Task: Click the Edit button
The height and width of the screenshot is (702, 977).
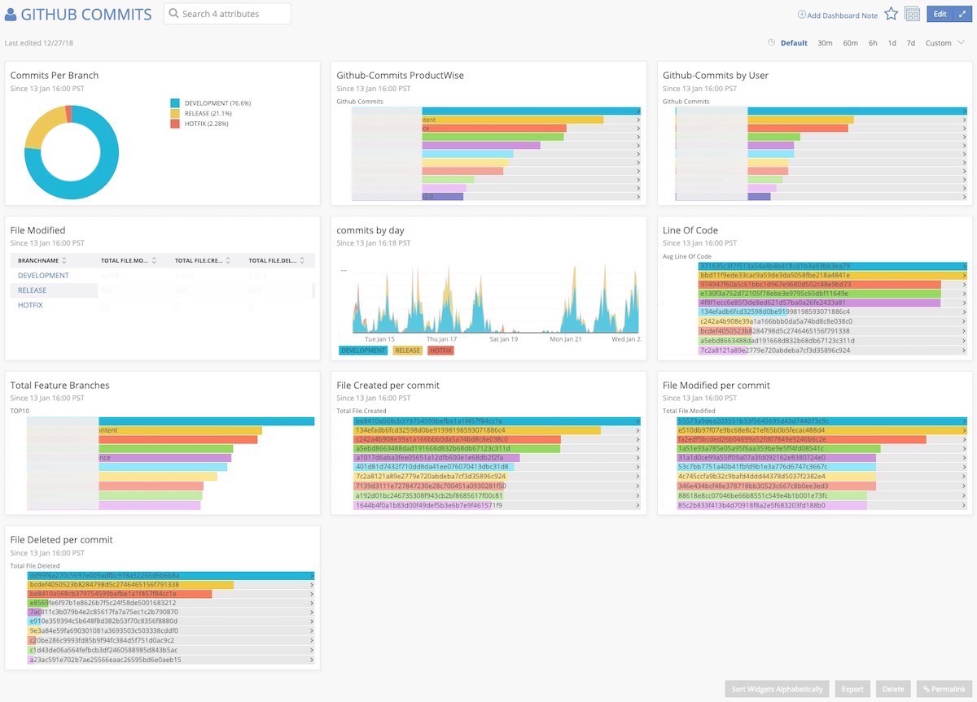Action: [x=940, y=14]
